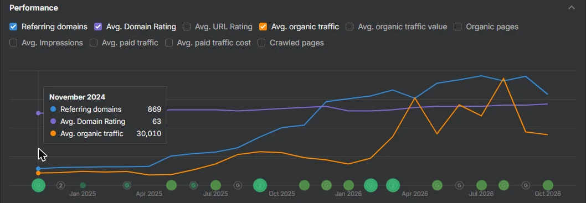This screenshot has width=586, height=203.
Task: Collapse the Performance panel with the chevron
Action: click(572, 7)
